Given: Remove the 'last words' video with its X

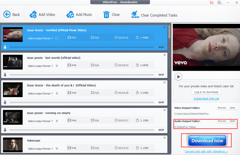Looking at the screenshot, I should pos(165,55).
